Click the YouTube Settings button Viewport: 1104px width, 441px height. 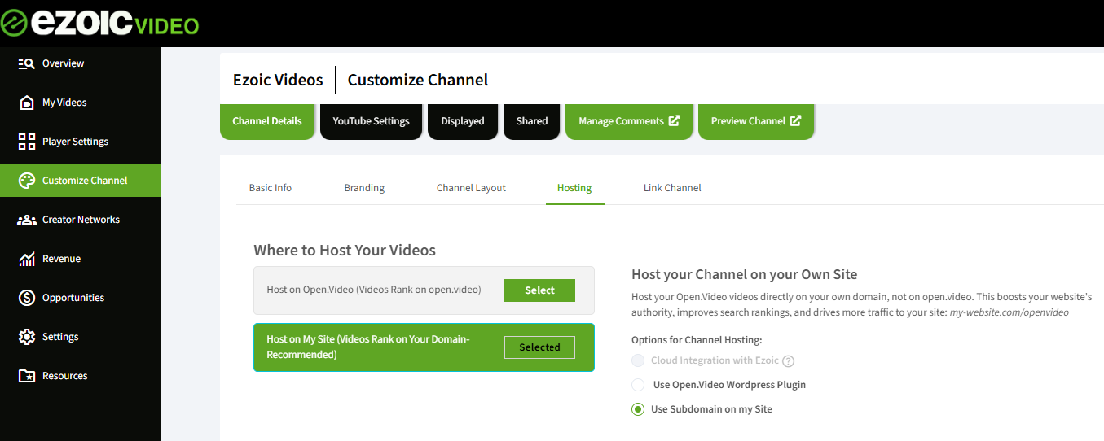[x=371, y=121]
